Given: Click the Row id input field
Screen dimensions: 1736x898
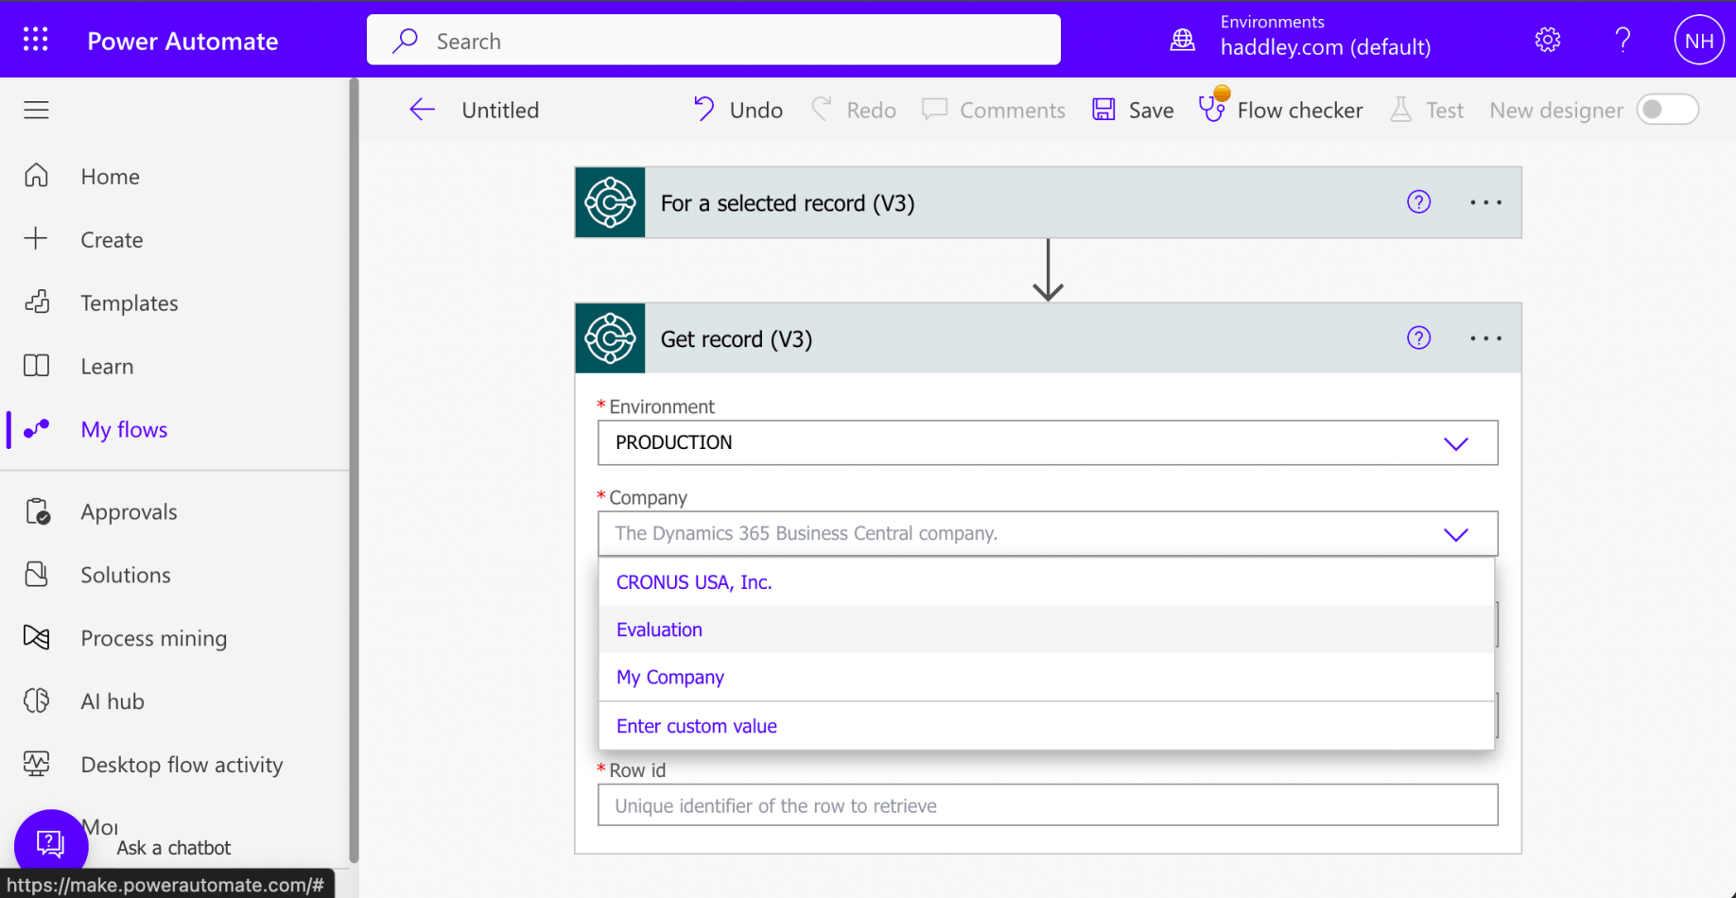Looking at the screenshot, I should tap(1047, 805).
